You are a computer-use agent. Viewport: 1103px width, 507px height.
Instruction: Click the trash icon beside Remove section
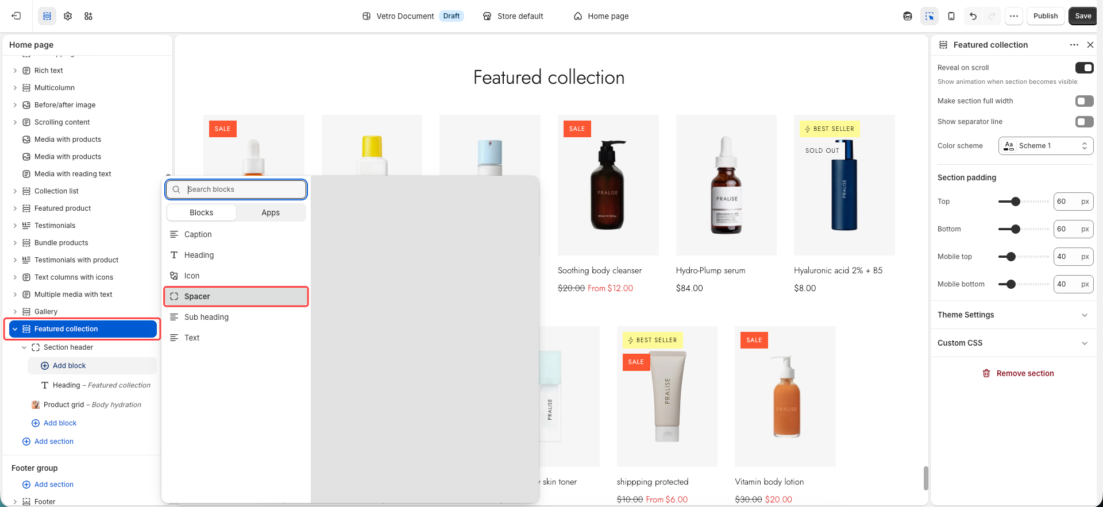click(986, 373)
